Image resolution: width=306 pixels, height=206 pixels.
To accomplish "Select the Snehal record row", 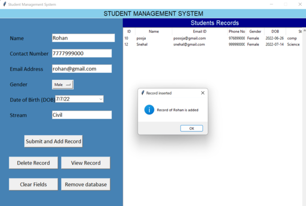I will click(213, 44).
